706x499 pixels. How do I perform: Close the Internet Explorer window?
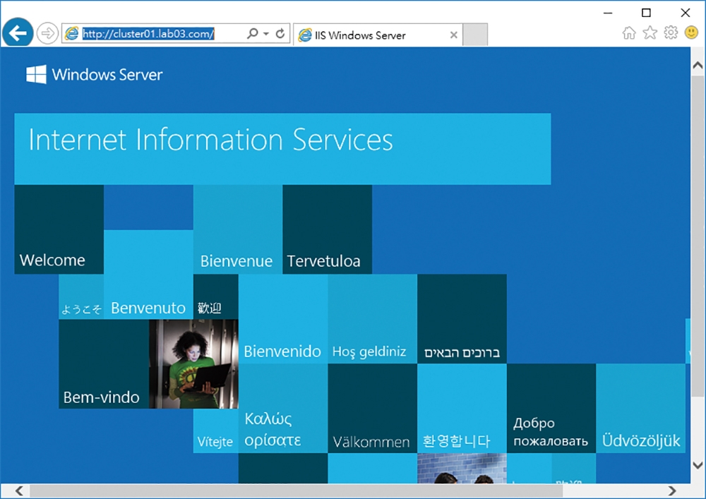coord(686,13)
